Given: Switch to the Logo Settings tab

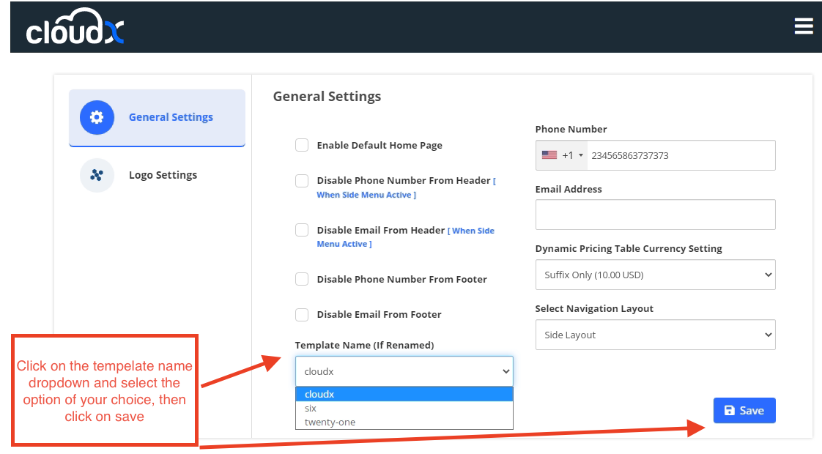Looking at the screenshot, I should [163, 175].
